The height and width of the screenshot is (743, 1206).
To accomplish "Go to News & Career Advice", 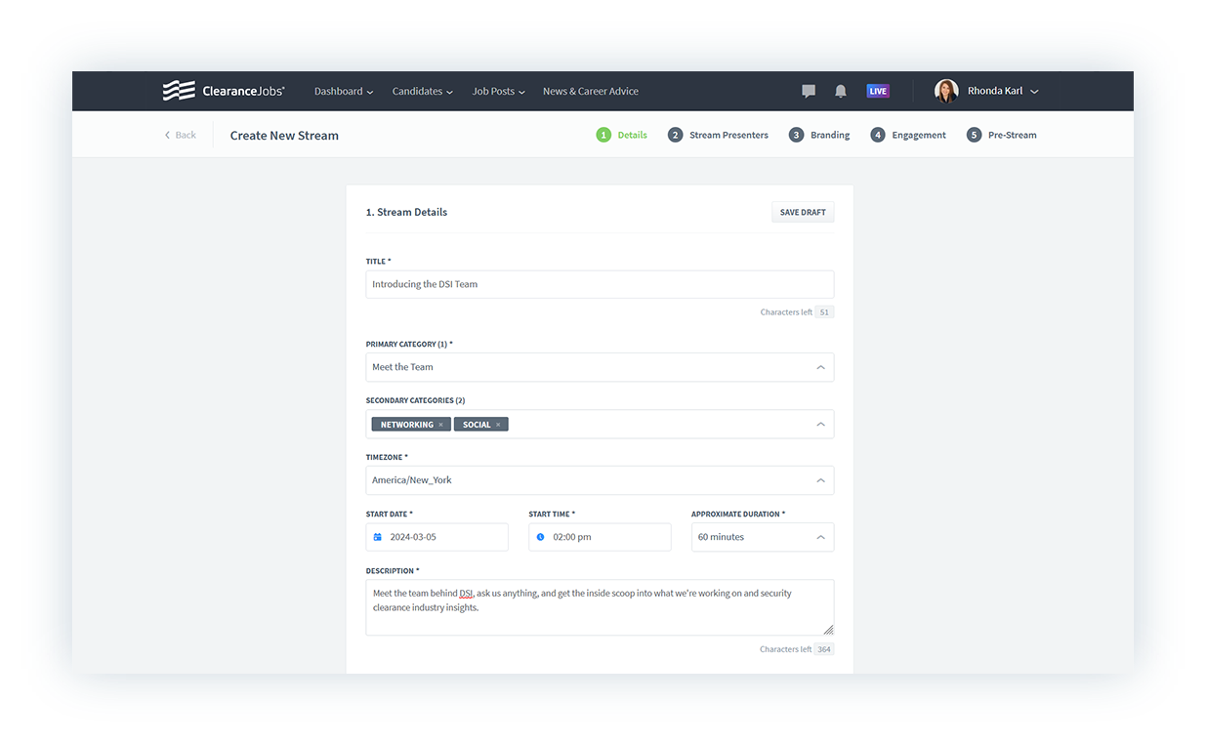I will tap(591, 91).
